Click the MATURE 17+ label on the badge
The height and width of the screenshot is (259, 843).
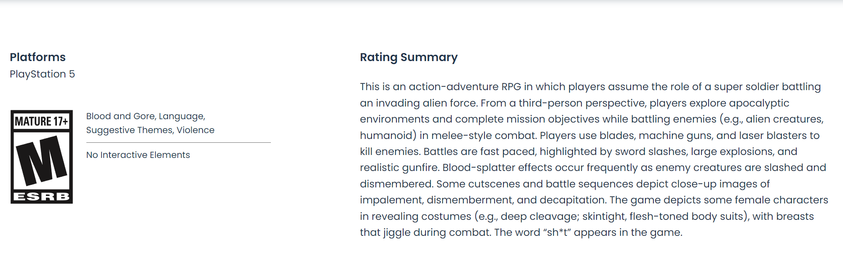pyautogui.click(x=41, y=122)
